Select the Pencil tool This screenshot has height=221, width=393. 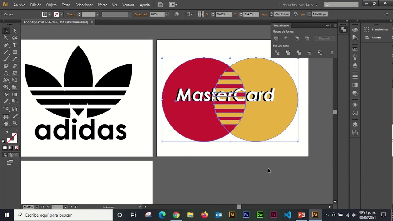[x=14, y=59]
